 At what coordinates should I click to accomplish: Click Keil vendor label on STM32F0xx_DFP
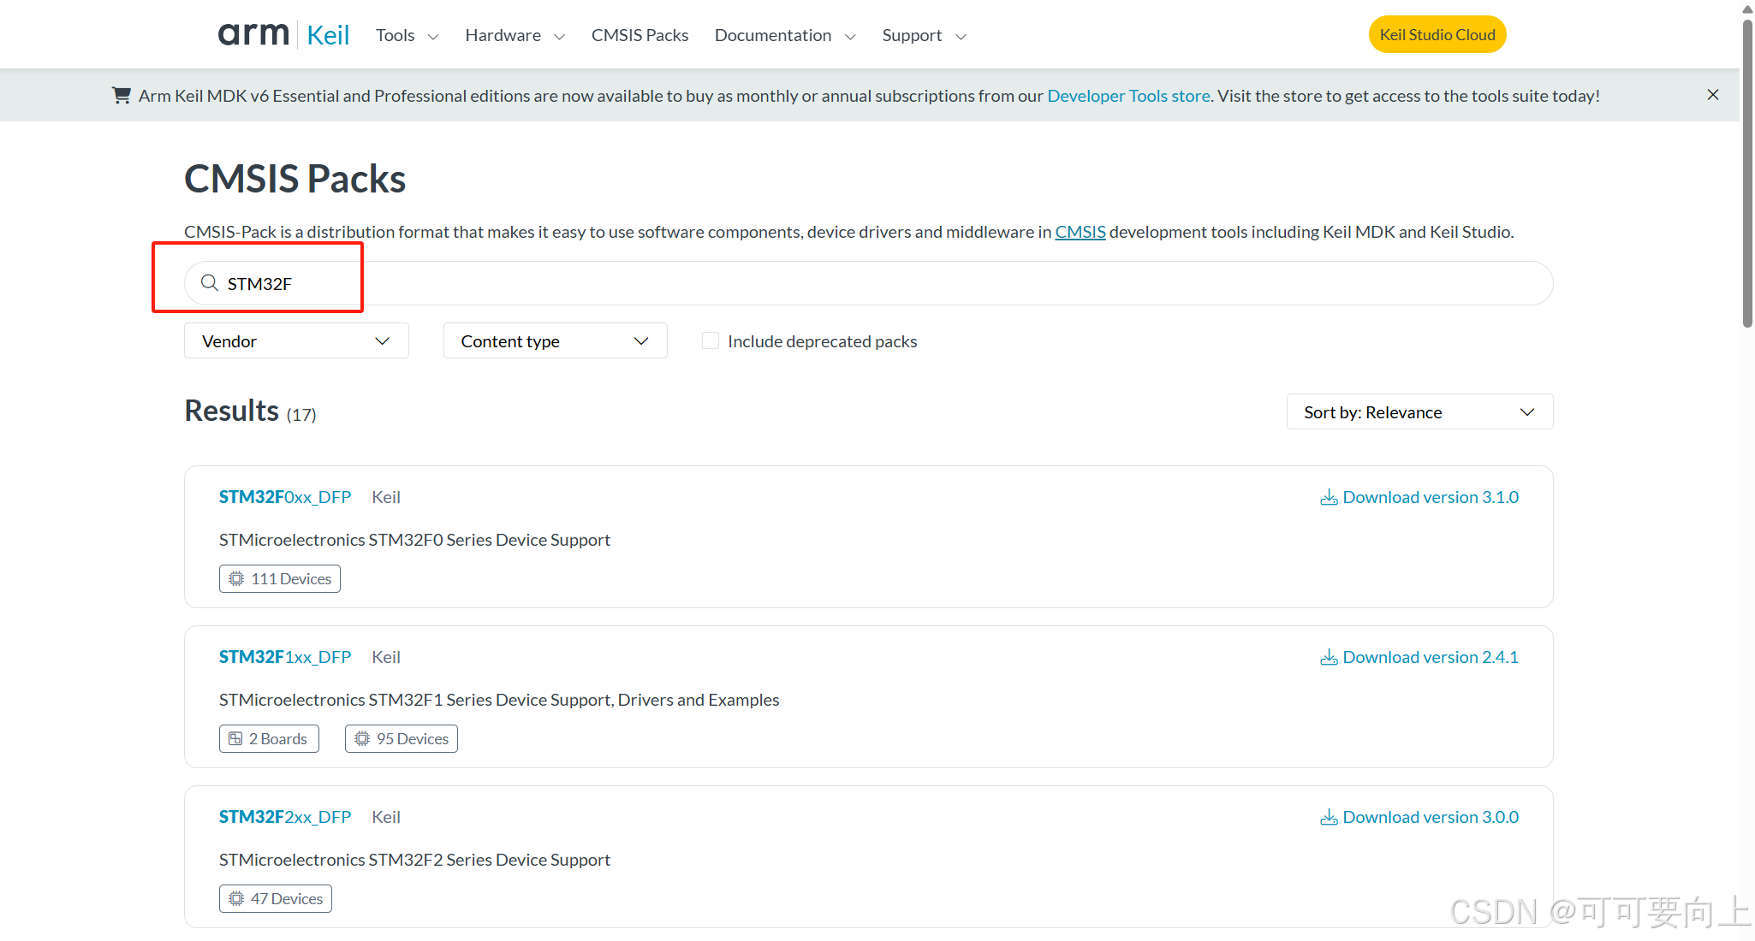tap(386, 497)
